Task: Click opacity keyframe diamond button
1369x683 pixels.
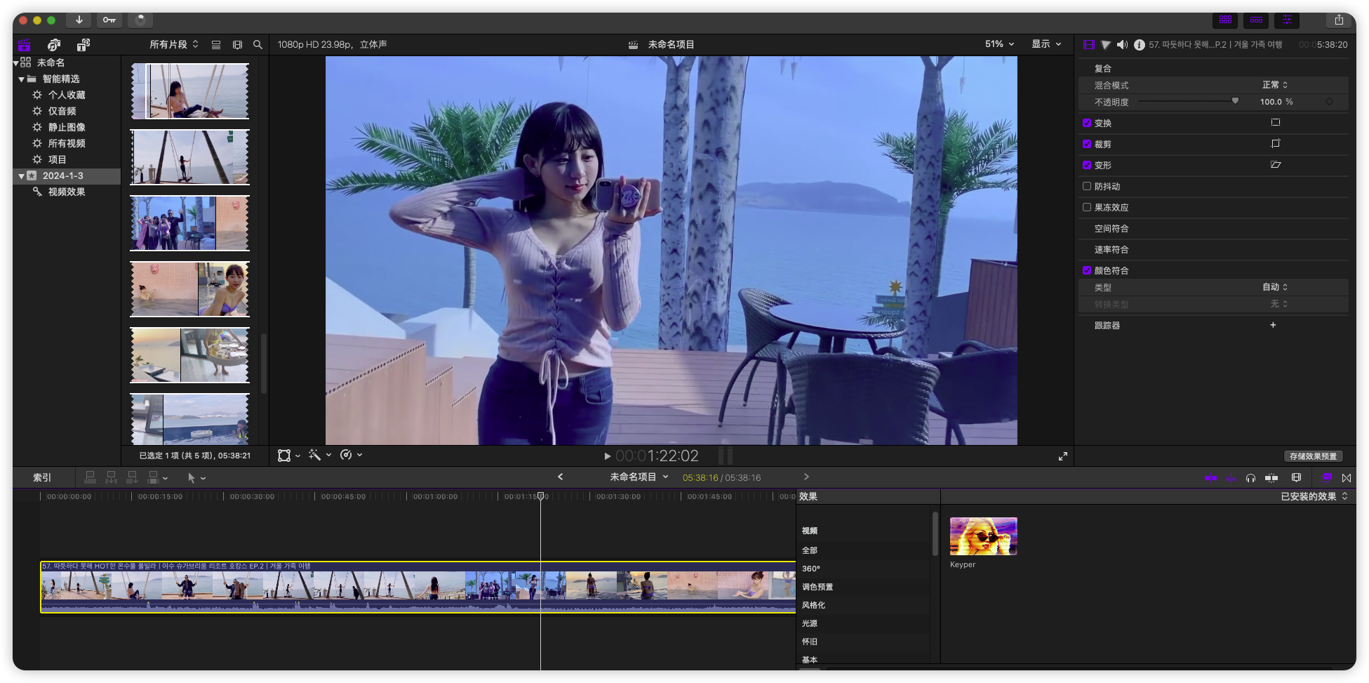Action: click(1329, 102)
